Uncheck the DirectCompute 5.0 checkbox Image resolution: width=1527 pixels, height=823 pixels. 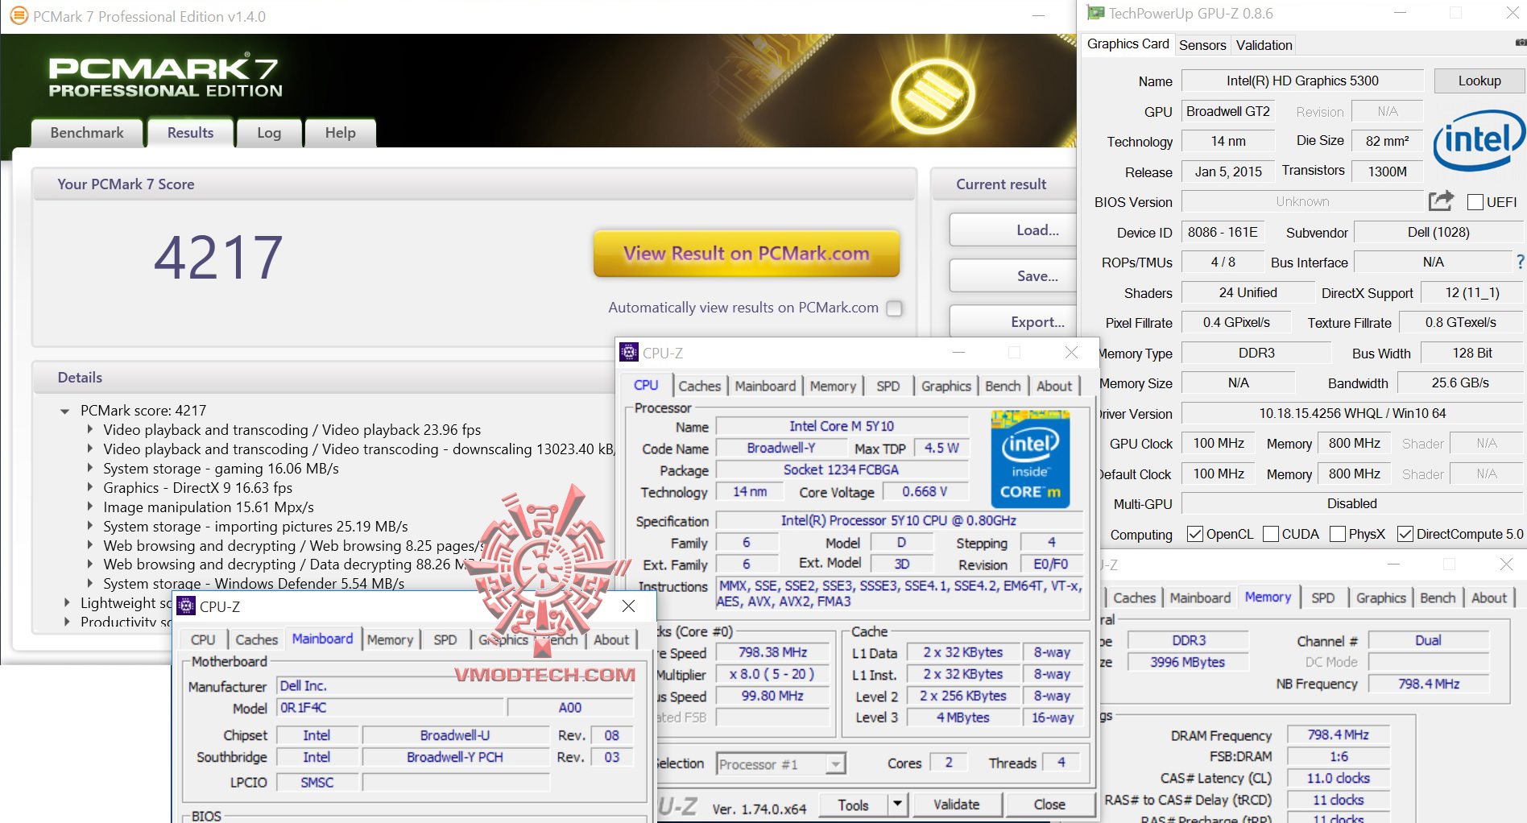click(1405, 534)
